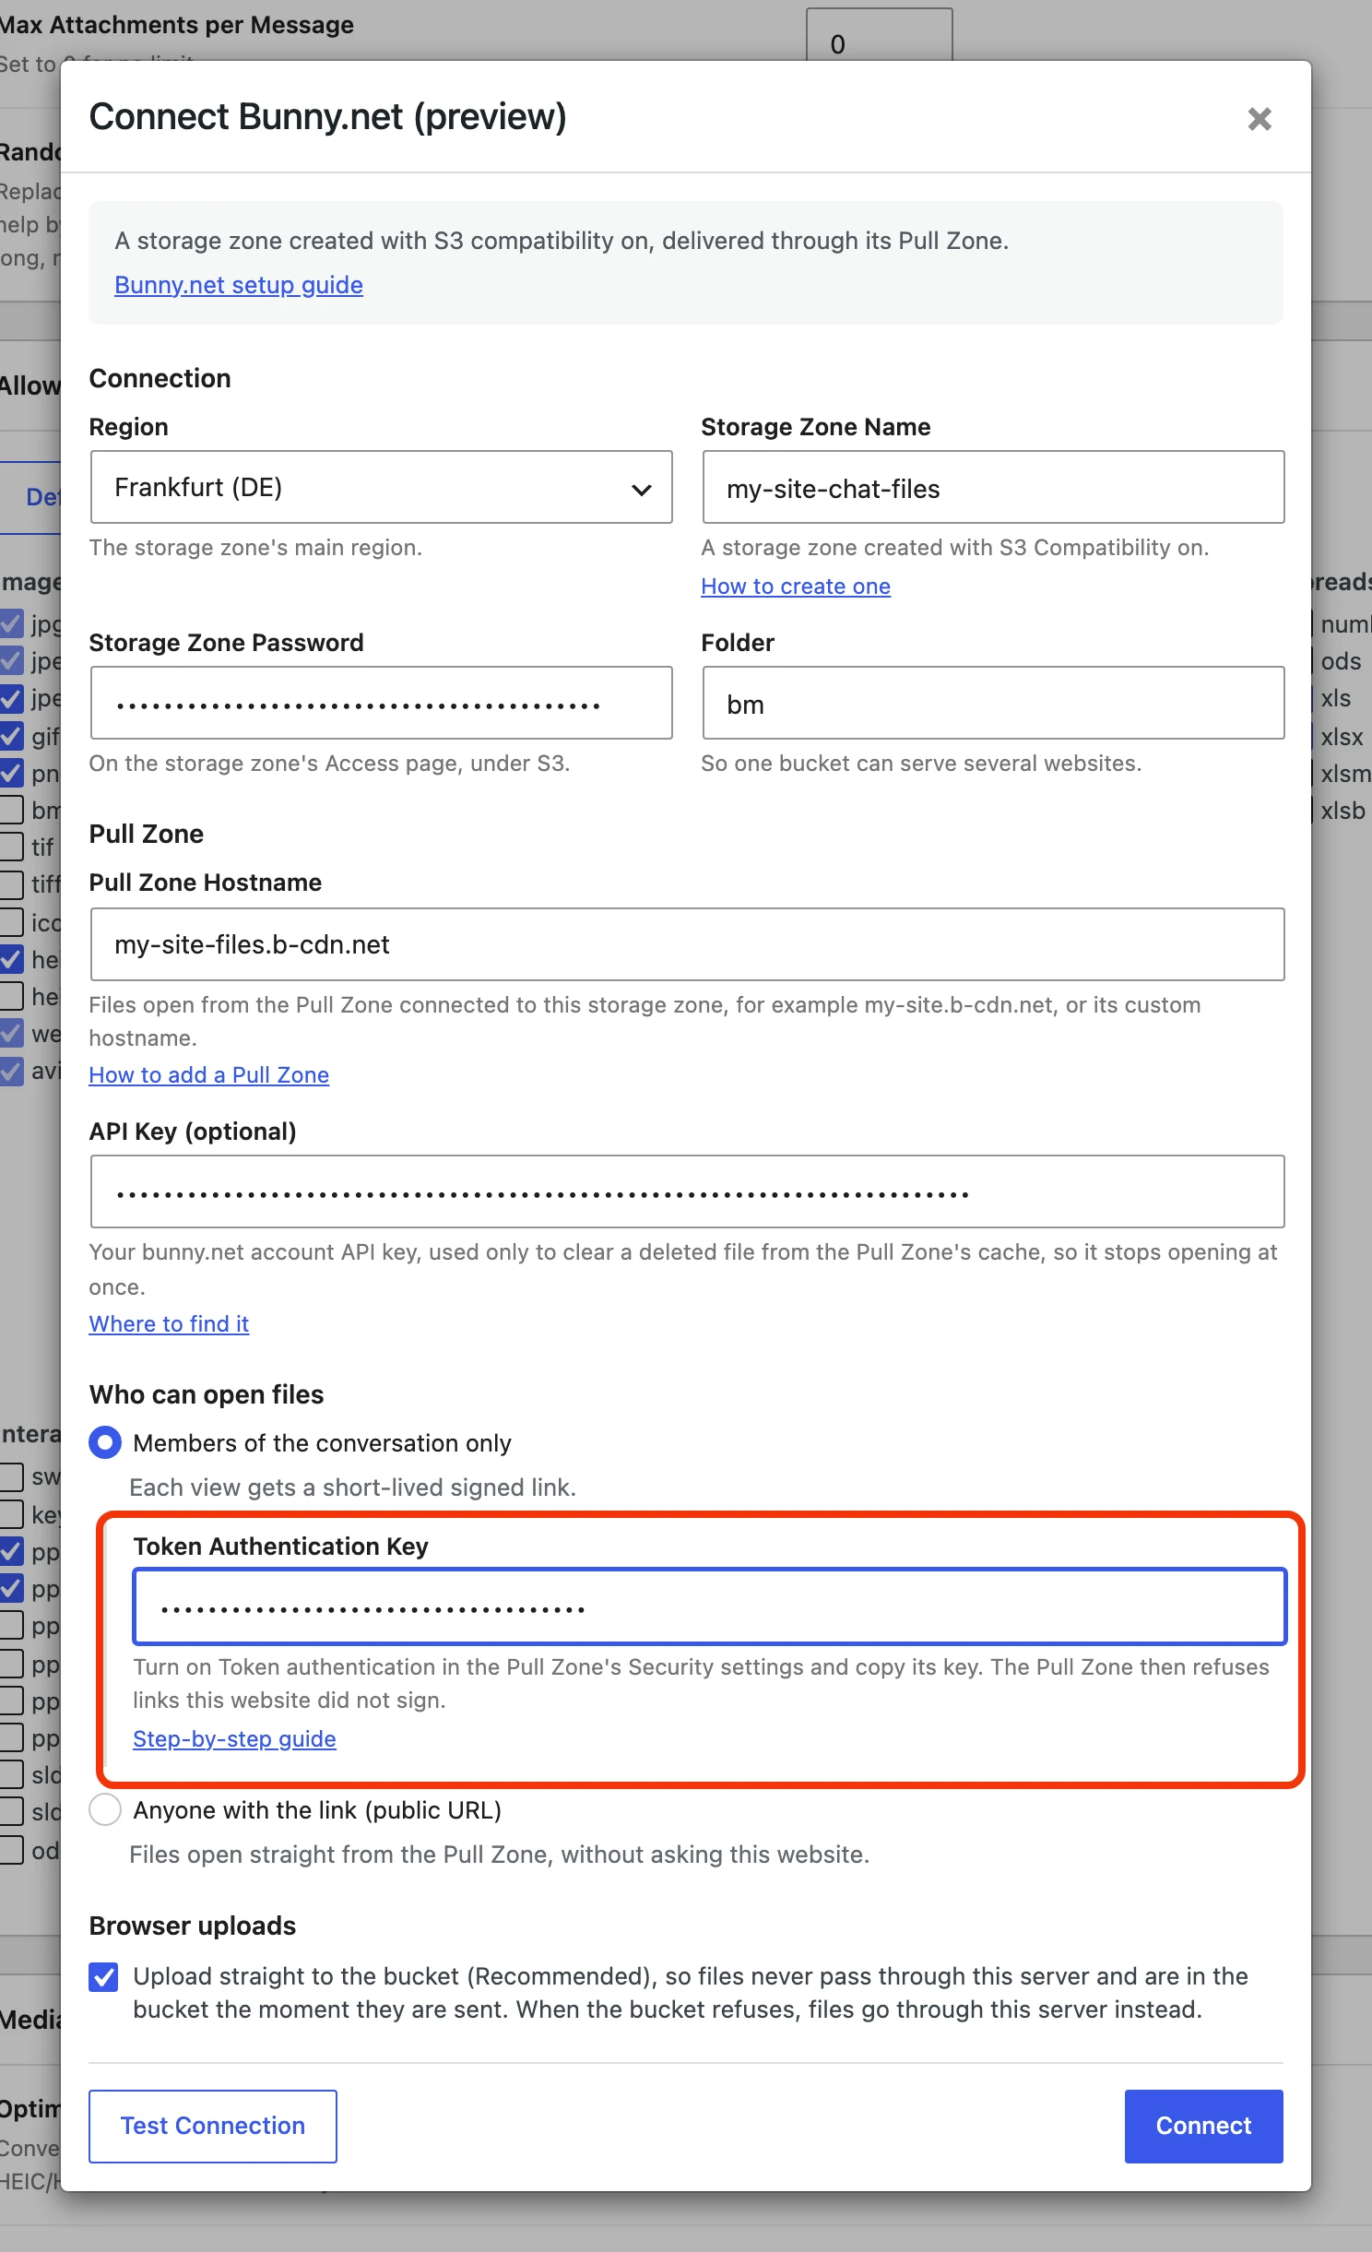Toggle the ico checkbox on the background page
Screen dimensions: 1372x2252
click(12, 922)
